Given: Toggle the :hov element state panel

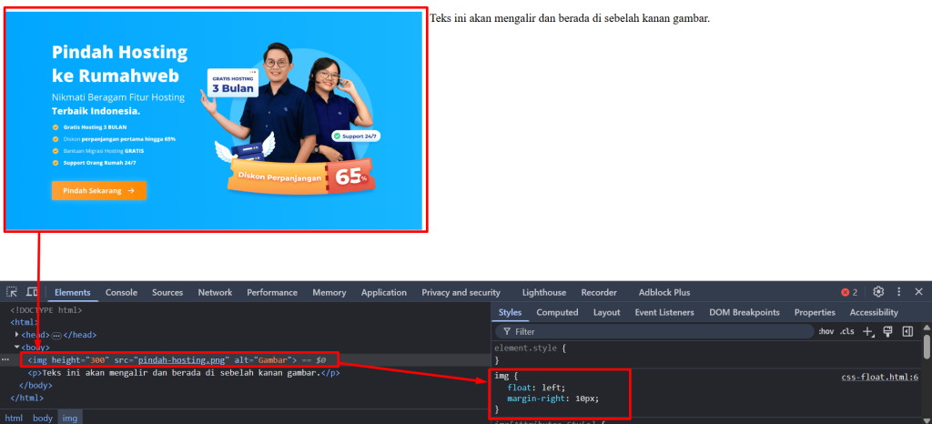Looking at the screenshot, I should tap(826, 331).
